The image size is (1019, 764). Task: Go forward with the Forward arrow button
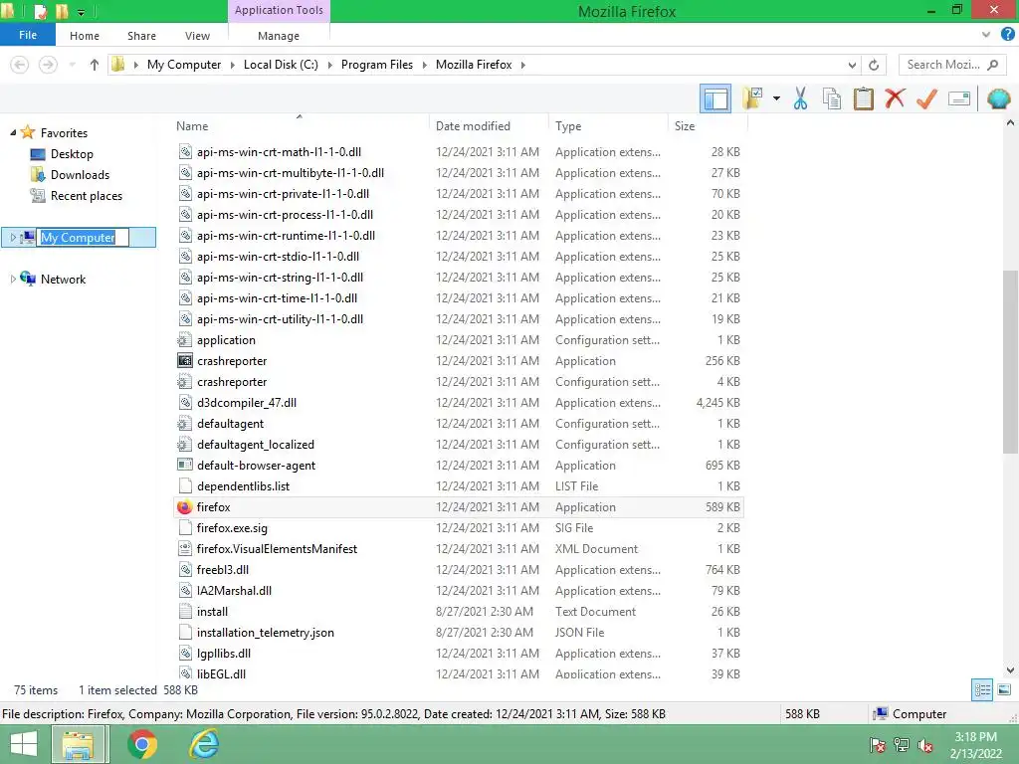click(48, 65)
